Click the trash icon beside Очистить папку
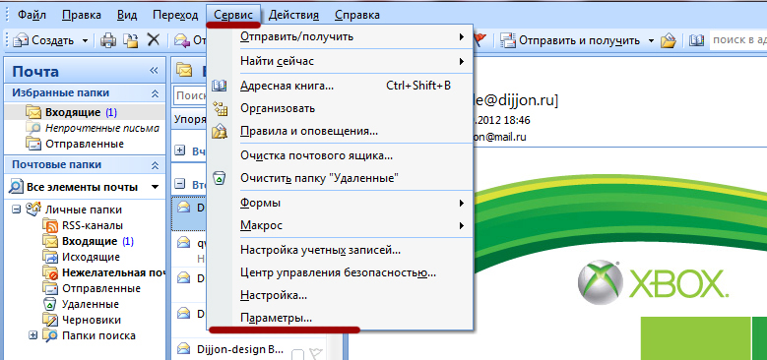 [x=220, y=178]
